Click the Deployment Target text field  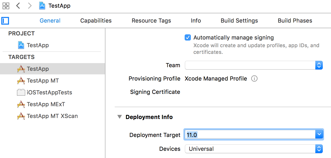[249, 135]
